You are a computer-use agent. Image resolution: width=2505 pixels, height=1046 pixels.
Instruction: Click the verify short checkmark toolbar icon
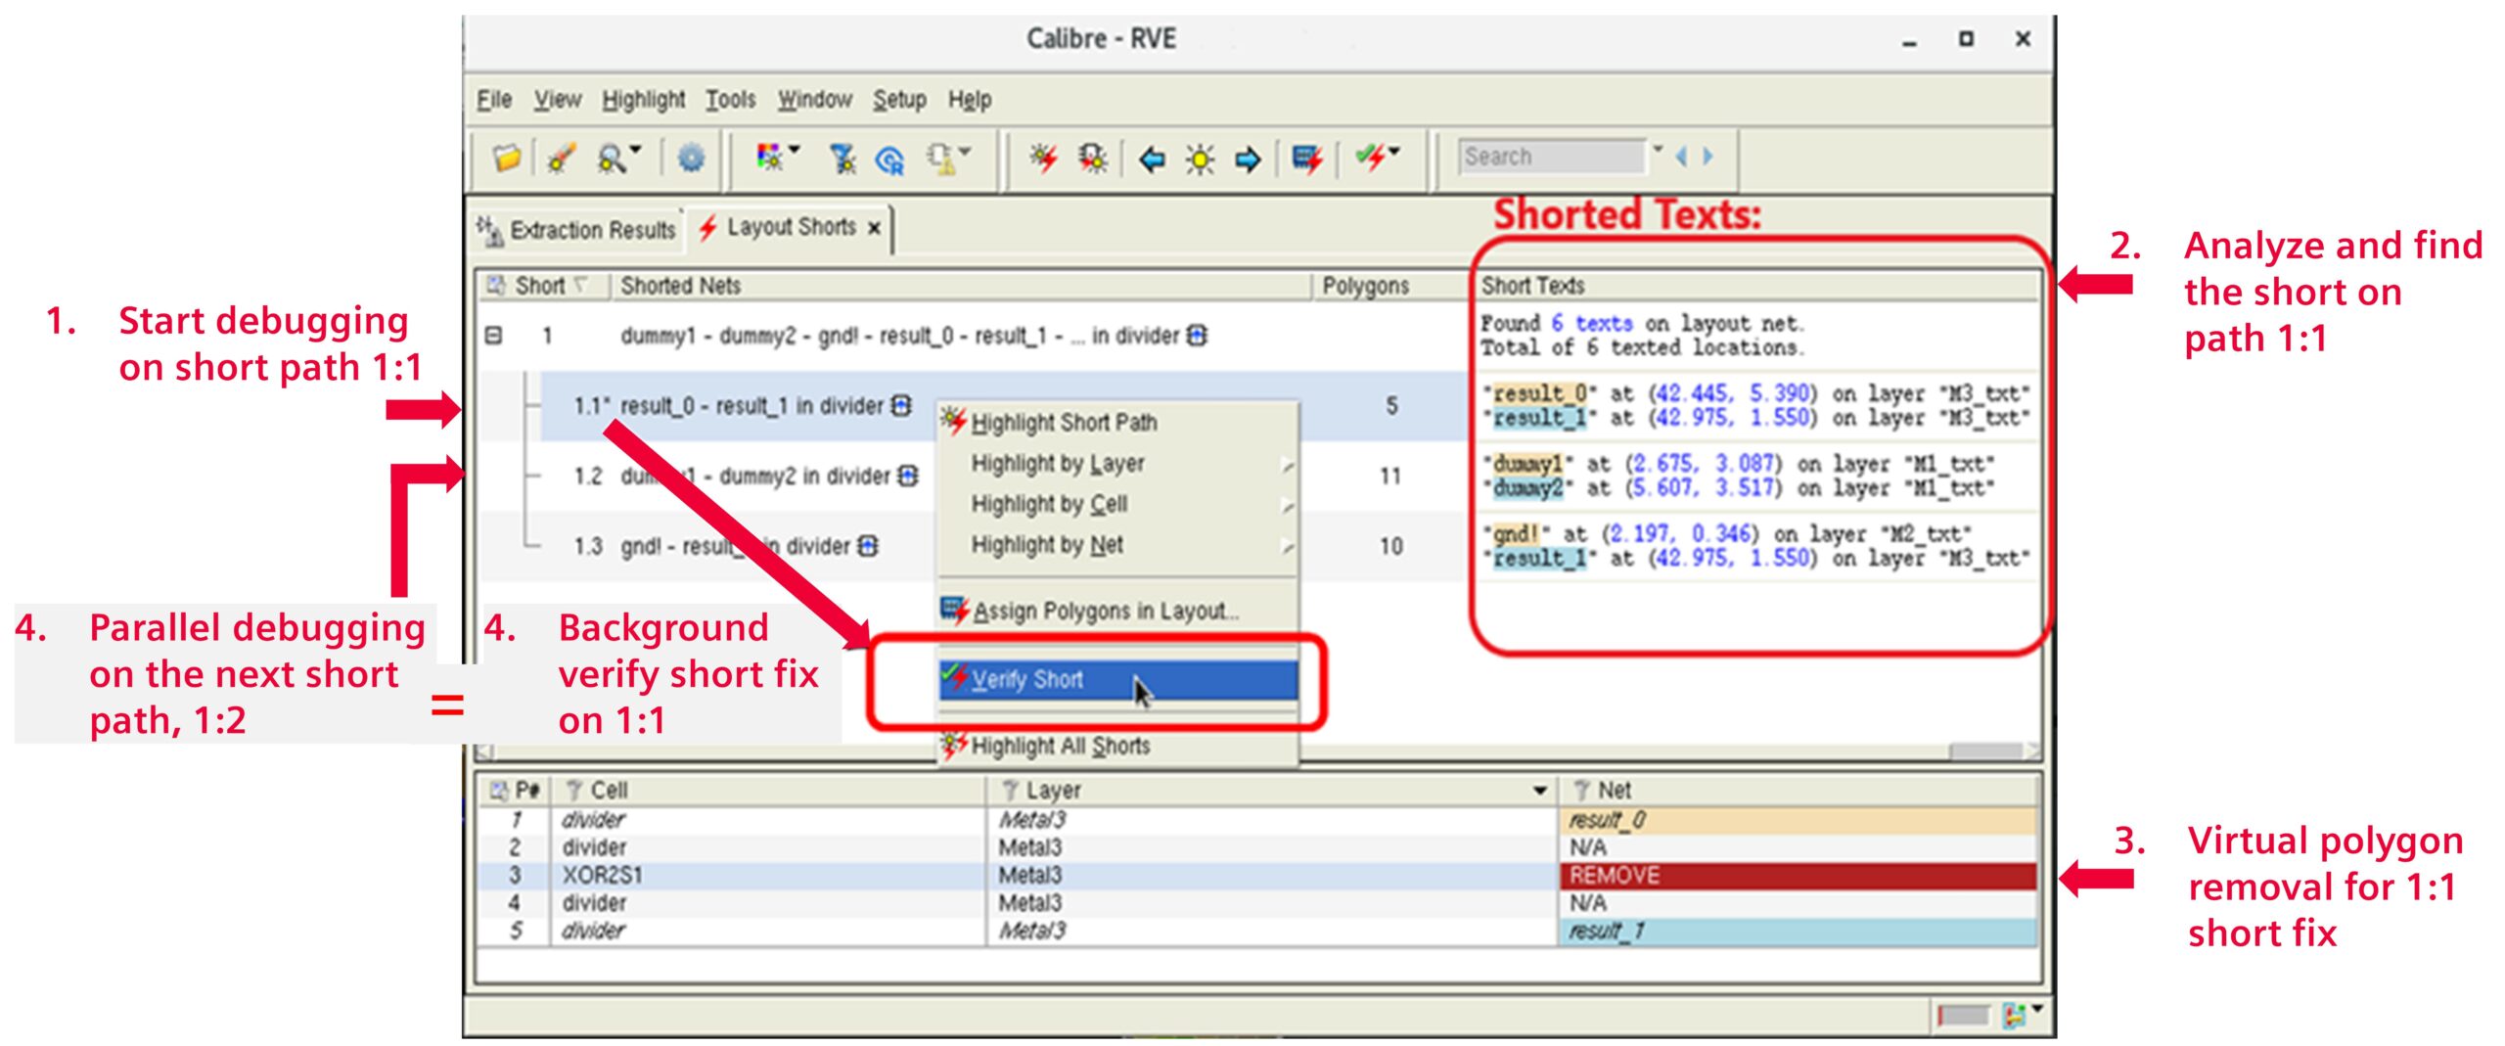[x=1371, y=158]
